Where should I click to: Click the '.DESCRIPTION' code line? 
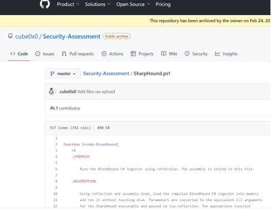pos(84,181)
